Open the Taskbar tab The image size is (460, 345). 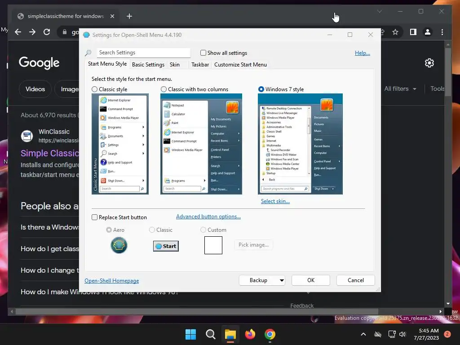tap(200, 65)
